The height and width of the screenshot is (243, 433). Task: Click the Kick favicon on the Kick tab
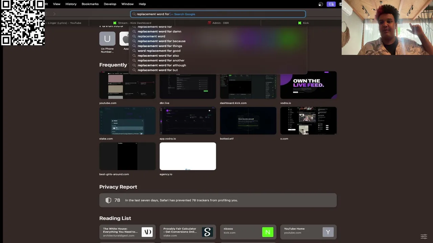tap(300, 23)
